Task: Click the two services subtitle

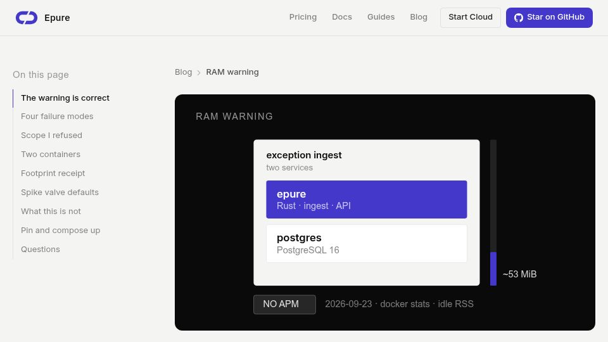Action: (289, 167)
